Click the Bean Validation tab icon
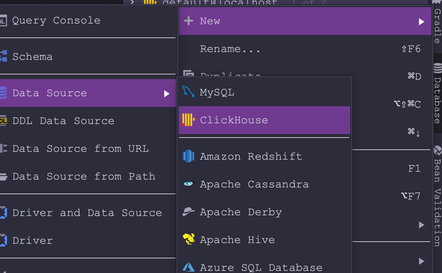The height and width of the screenshot is (273, 442). (438, 150)
